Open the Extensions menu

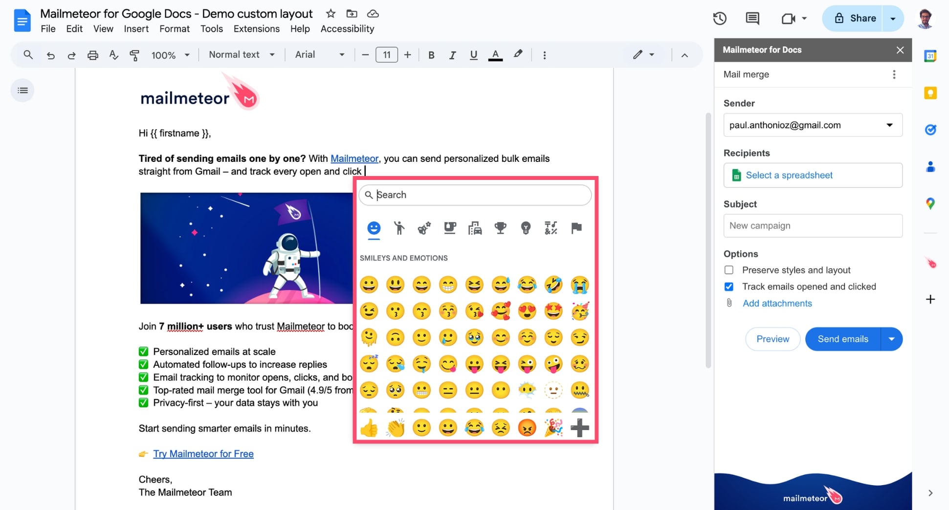click(256, 29)
